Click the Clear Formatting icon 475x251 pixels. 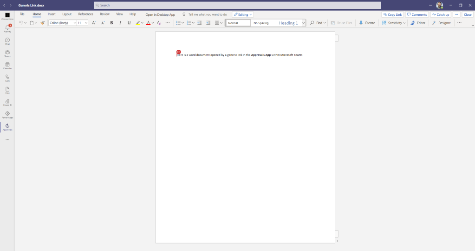point(159,23)
